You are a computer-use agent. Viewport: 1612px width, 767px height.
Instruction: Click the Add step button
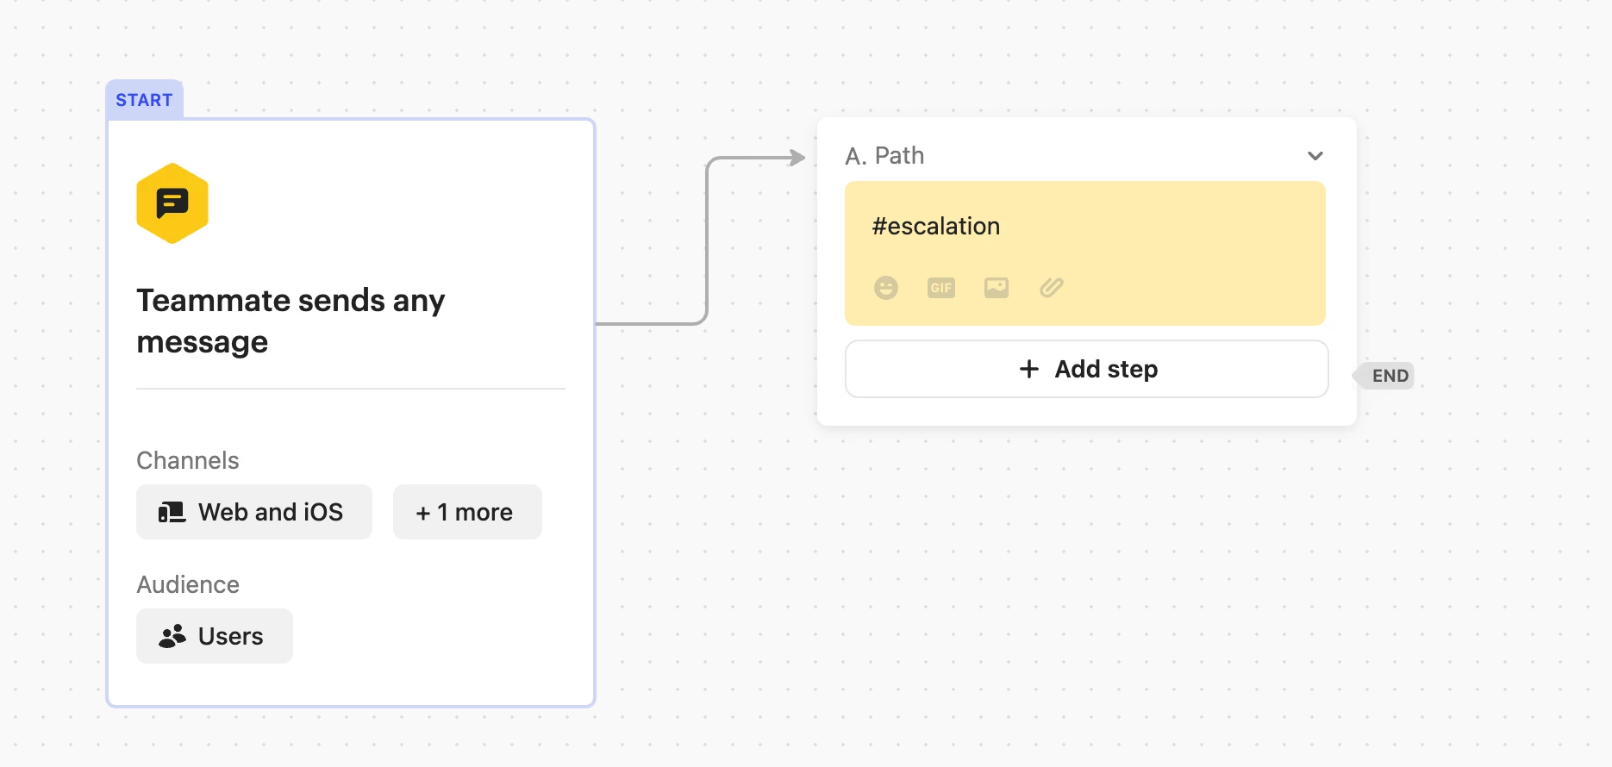[x=1087, y=369]
